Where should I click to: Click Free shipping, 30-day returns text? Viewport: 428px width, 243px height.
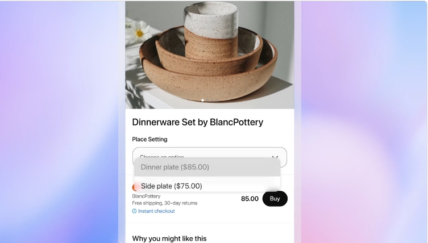(165, 203)
